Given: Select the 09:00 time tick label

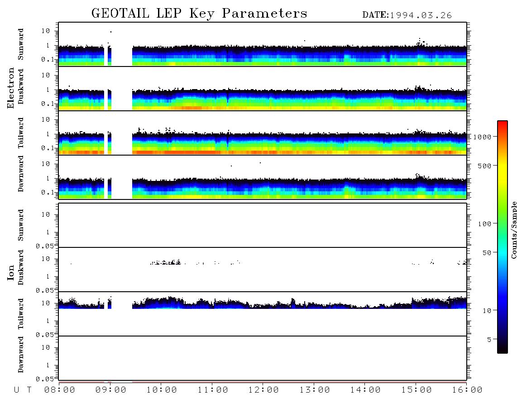Looking at the screenshot, I should (111, 390).
